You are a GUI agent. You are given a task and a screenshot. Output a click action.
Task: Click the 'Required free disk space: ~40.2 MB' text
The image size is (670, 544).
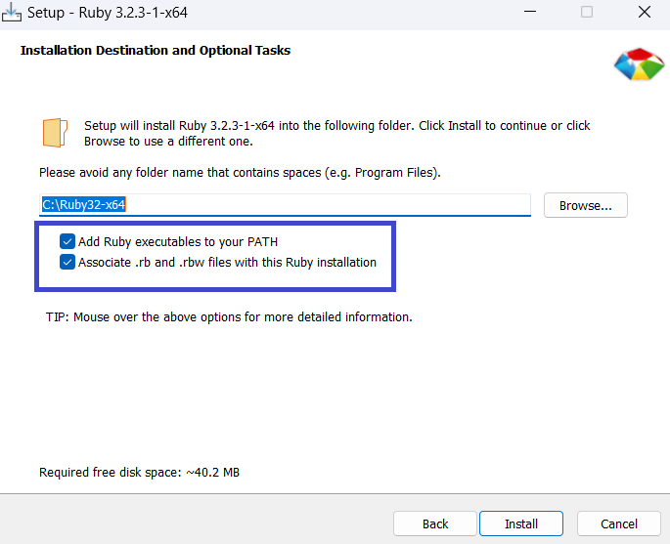[139, 473]
